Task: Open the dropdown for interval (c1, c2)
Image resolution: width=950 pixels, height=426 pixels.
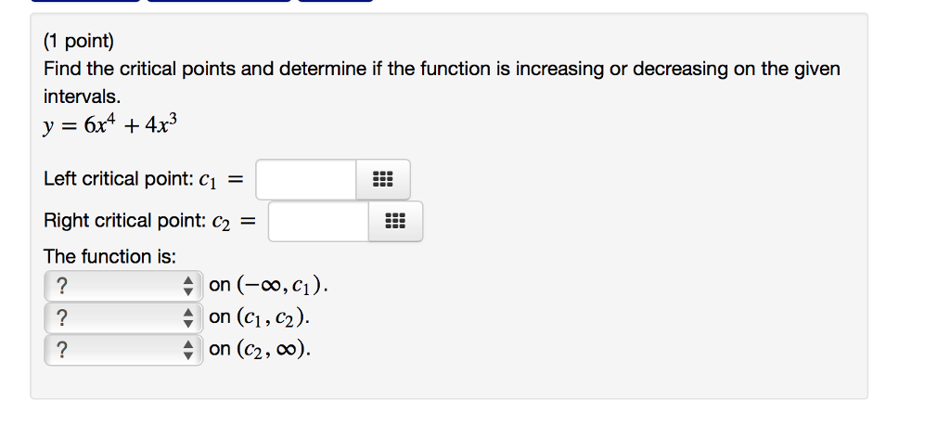Action: [x=123, y=317]
